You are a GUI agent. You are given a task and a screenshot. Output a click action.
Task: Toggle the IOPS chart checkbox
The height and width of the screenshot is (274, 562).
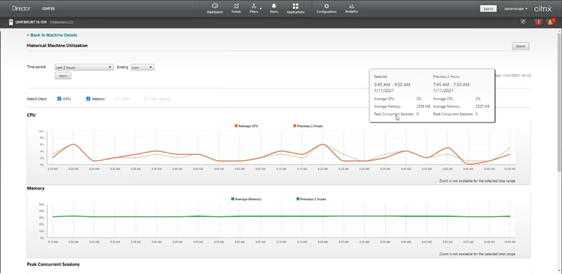[x=117, y=99]
